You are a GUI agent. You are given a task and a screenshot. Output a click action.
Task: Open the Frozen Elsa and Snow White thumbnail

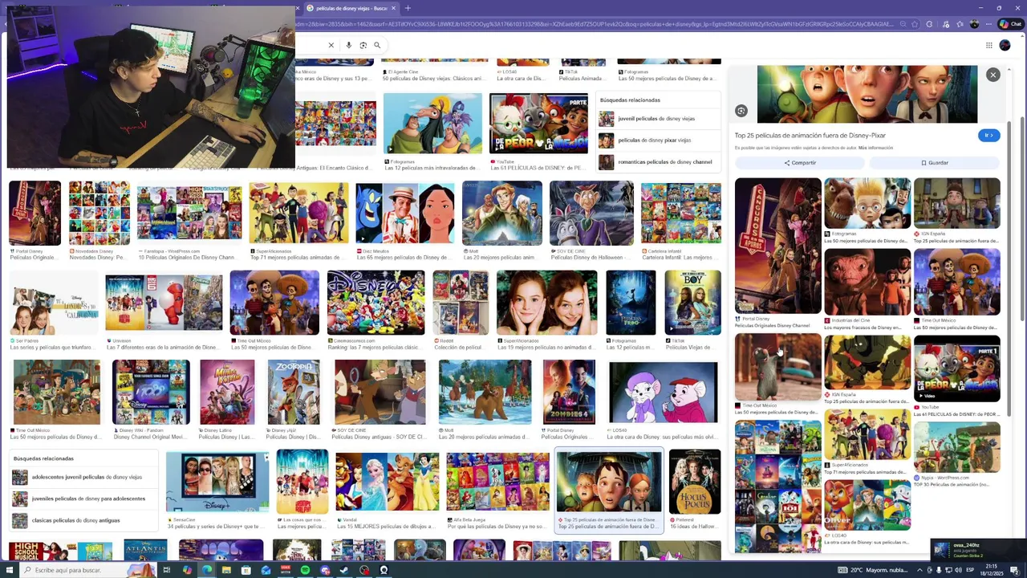click(388, 482)
